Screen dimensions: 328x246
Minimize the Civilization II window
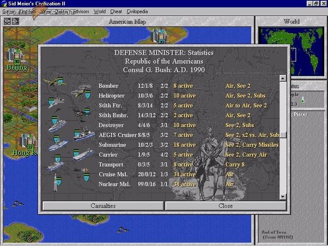pos(310,4)
